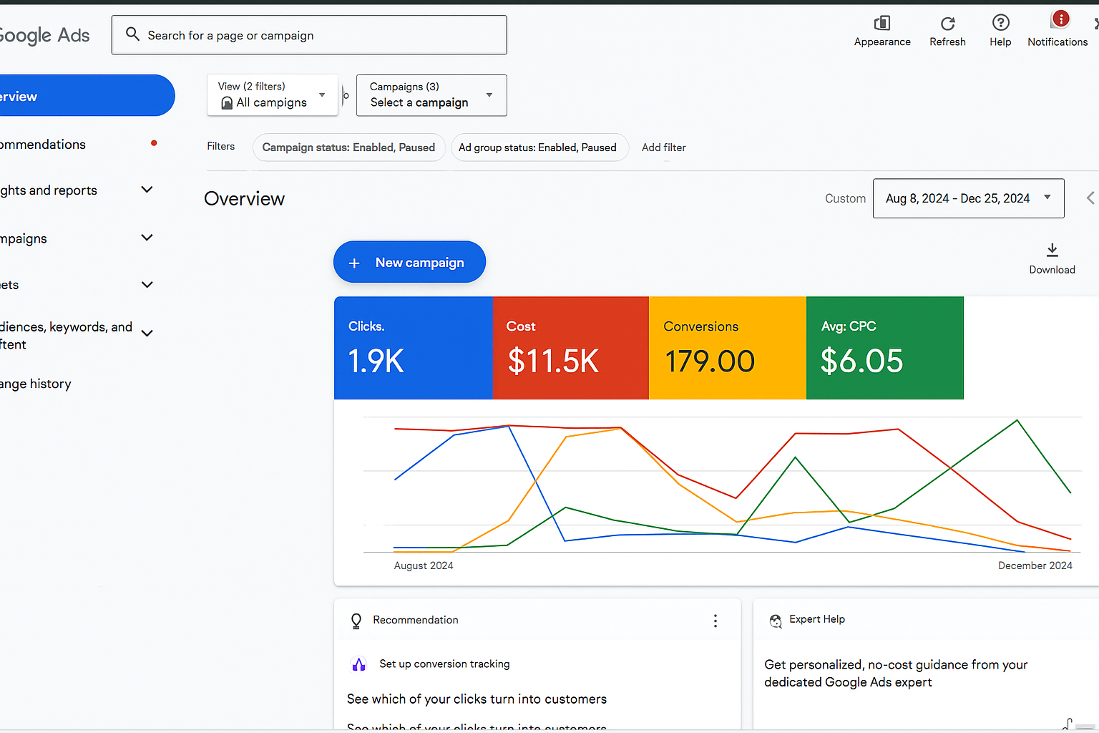Expand Audiences, keywords chevron

[147, 333]
